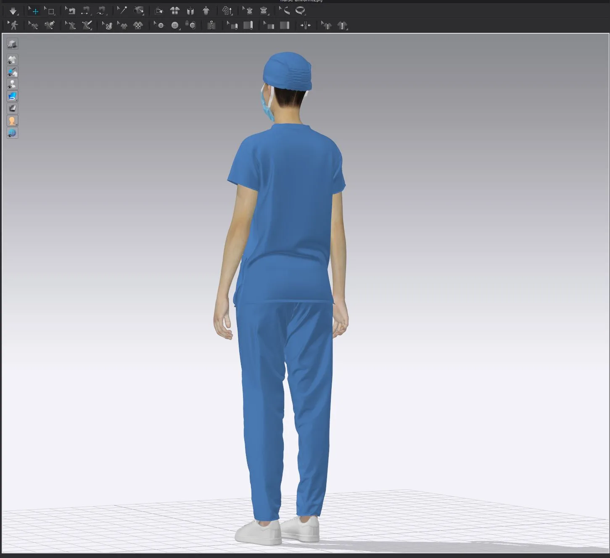Choose the Button tool
The height and width of the screenshot is (558, 610).
[x=176, y=25]
